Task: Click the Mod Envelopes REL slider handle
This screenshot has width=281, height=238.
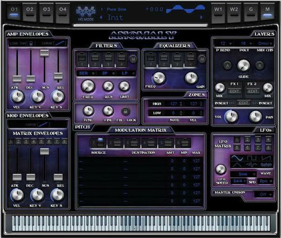Action: [x=58, y=177]
